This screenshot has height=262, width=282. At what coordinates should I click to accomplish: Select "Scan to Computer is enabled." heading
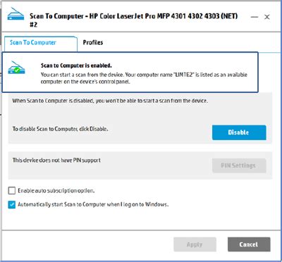coord(76,65)
